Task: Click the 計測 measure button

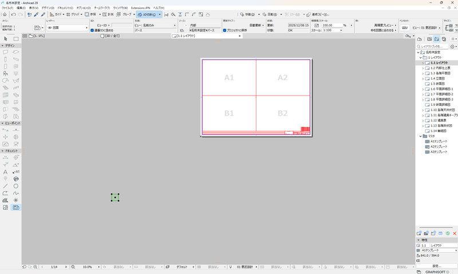Action: click(108, 14)
